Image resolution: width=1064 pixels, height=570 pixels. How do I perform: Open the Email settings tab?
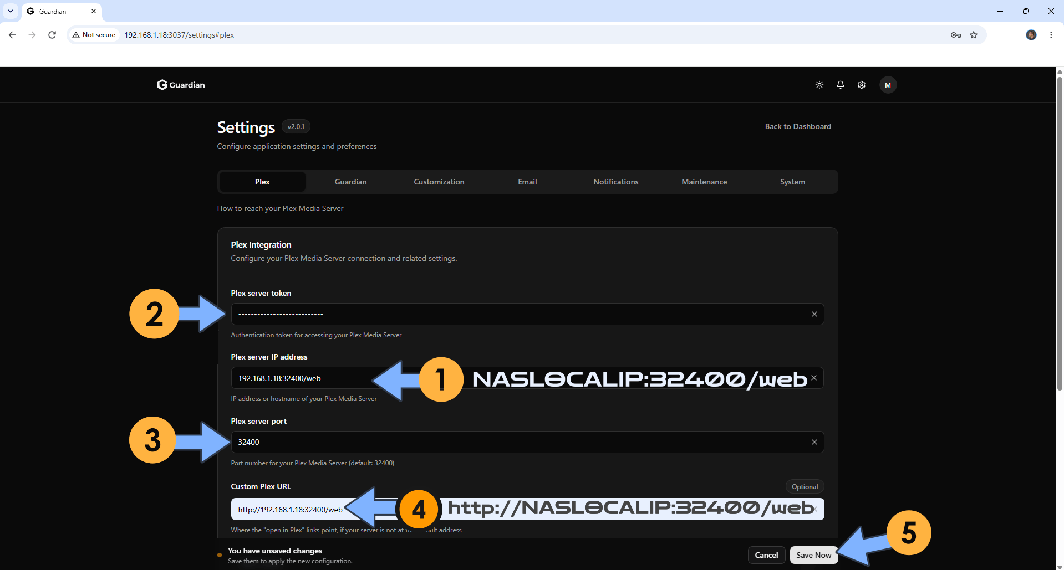(x=527, y=182)
